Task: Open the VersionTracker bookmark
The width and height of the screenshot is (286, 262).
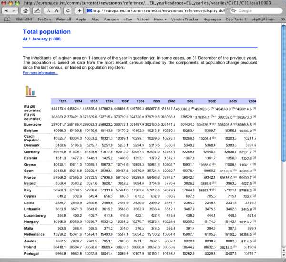Action: tap(184, 20)
